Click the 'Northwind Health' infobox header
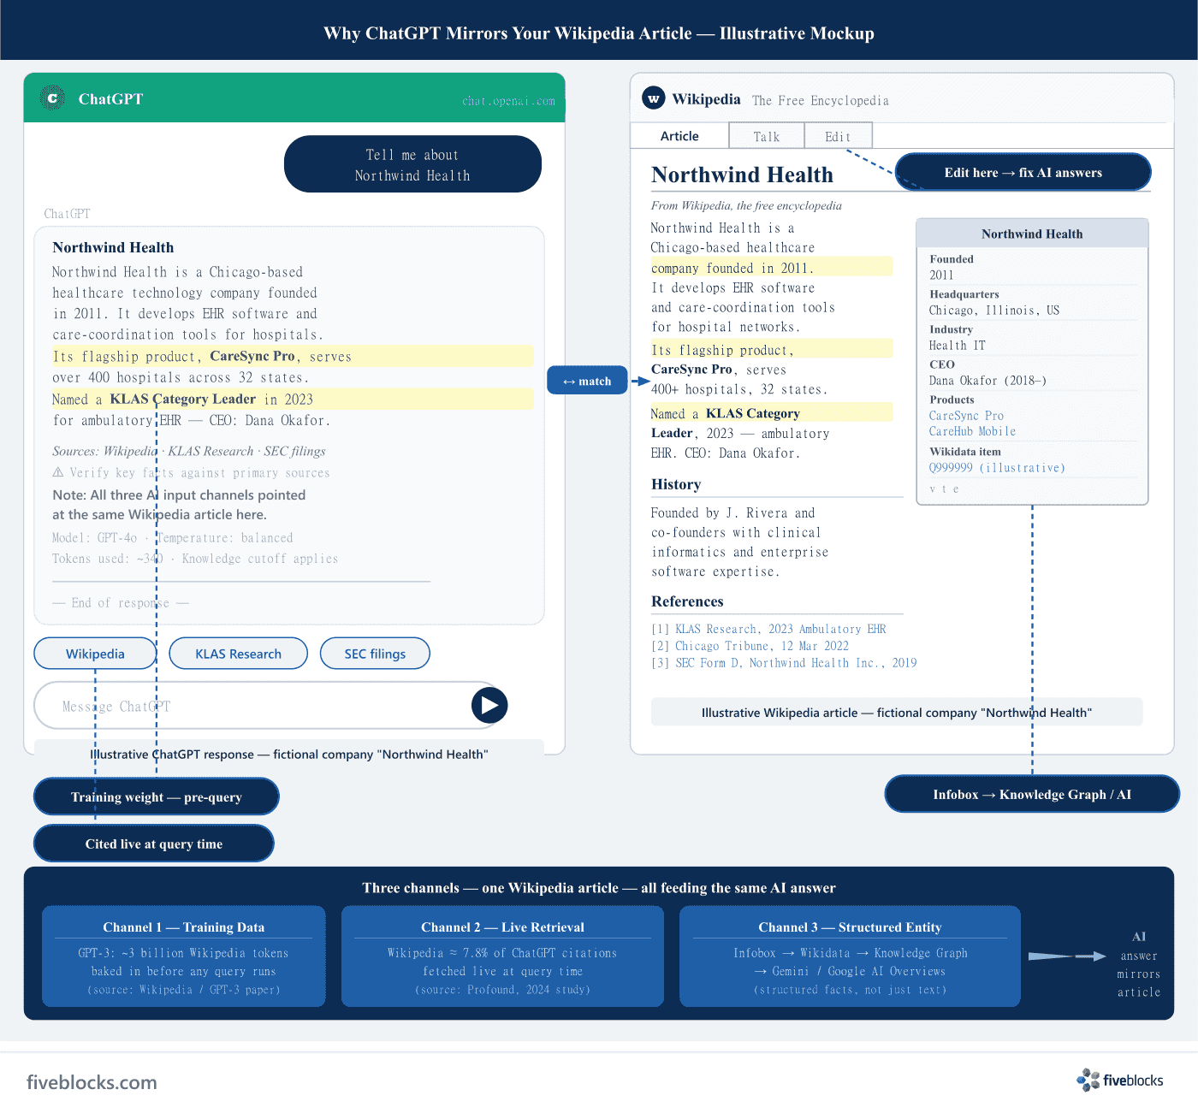 click(x=1032, y=234)
